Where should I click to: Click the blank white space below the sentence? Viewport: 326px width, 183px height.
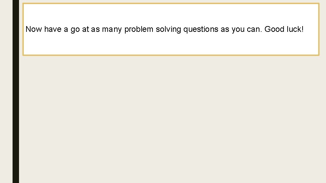170,44
